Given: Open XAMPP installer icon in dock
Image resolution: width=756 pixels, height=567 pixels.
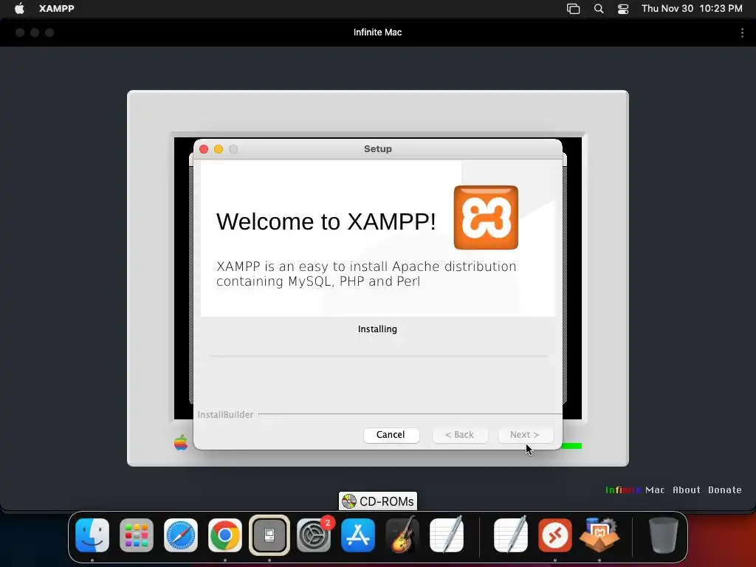Looking at the screenshot, I should (599, 535).
